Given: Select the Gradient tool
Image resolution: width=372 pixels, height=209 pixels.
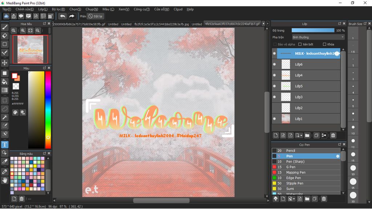Looking at the screenshot, I should (4, 90).
